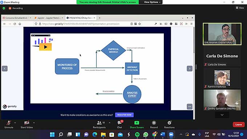Image resolution: width=247 pixels, height=139 pixels.
Task: Open the Participants panel
Action: [99, 124]
